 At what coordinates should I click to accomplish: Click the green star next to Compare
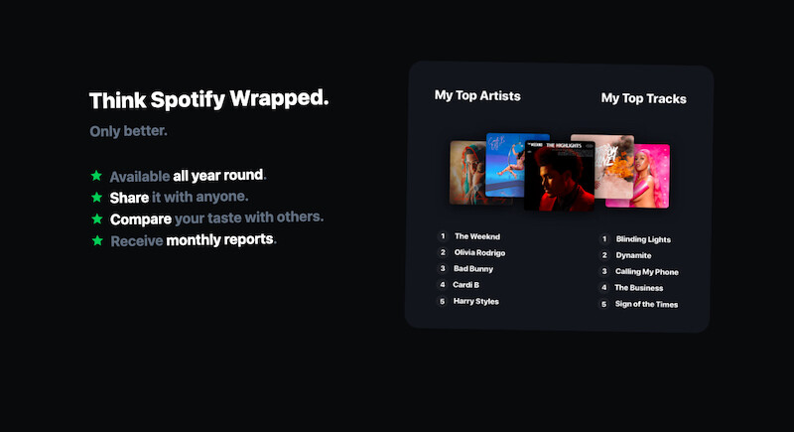click(x=97, y=218)
